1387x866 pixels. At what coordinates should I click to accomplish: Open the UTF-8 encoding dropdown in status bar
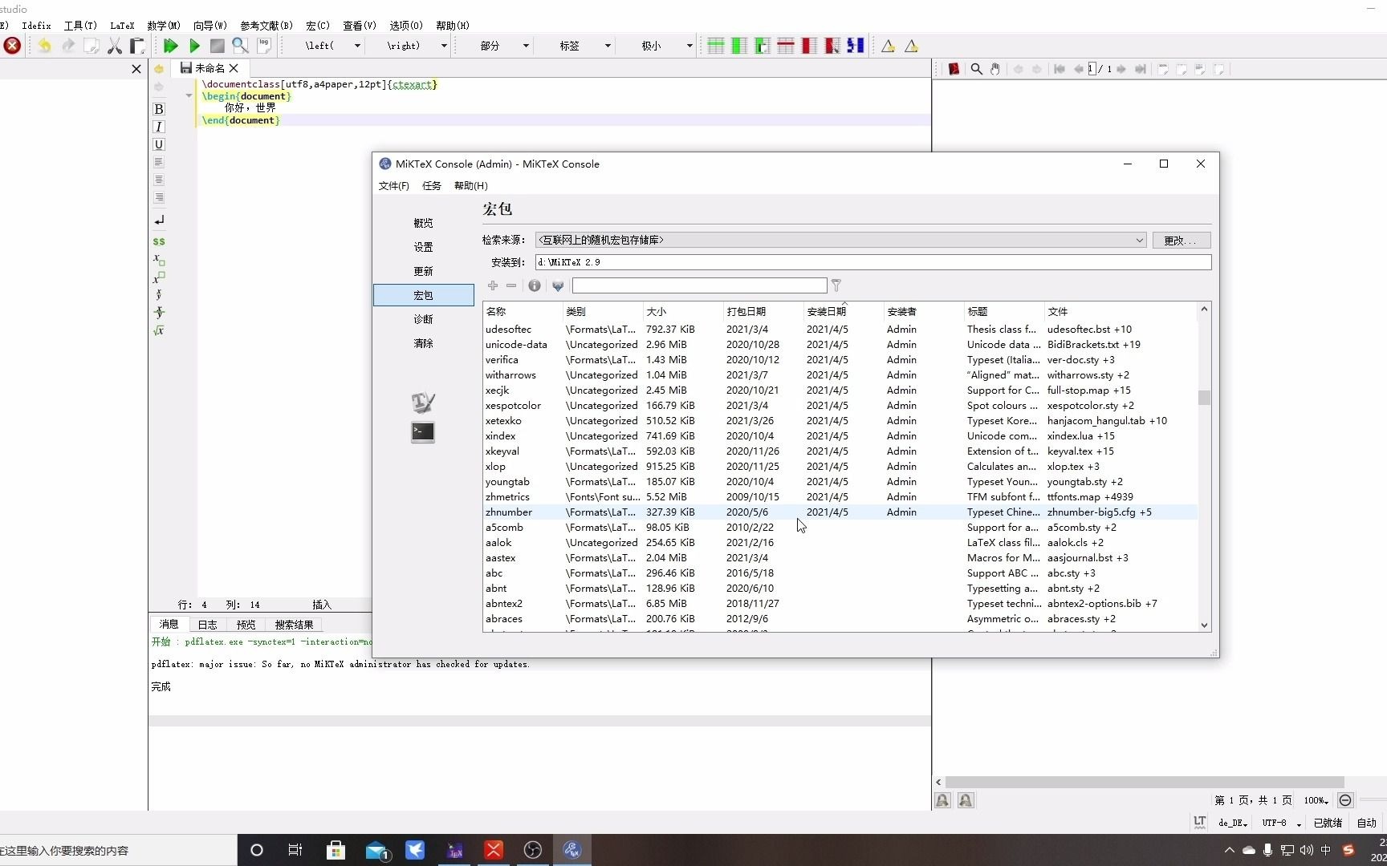[1281, 823]
